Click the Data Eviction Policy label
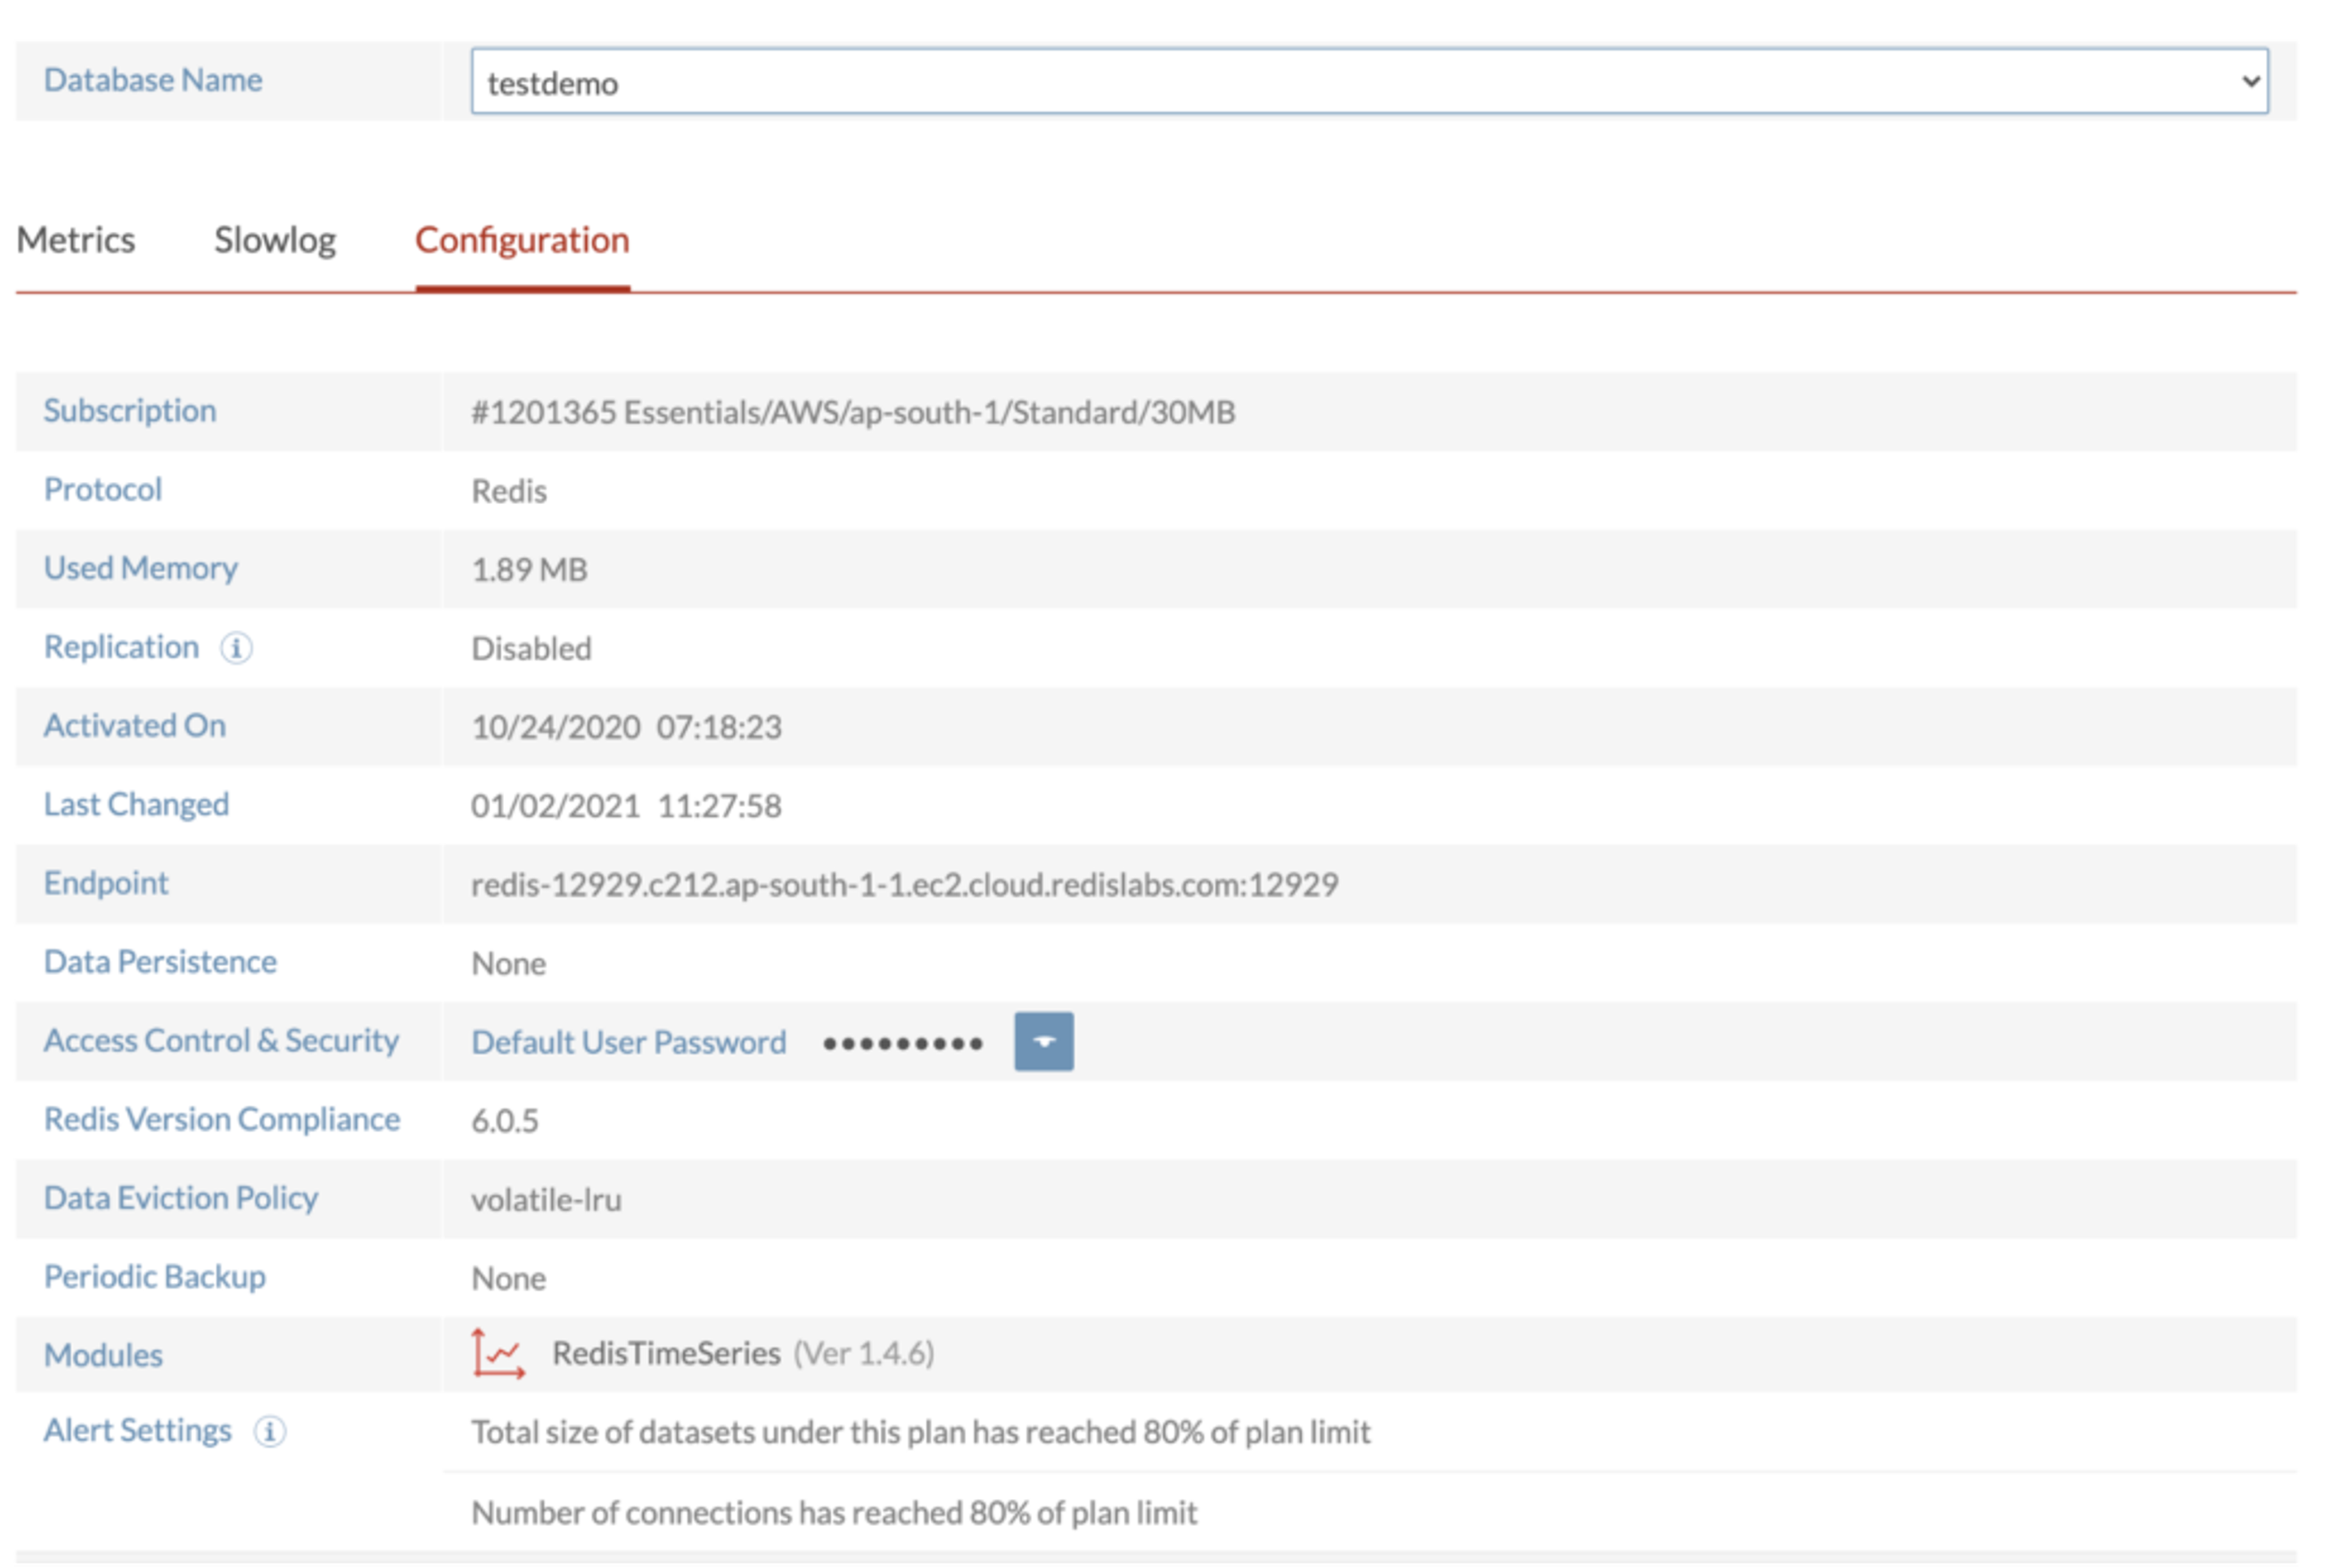This screenshot has width=2330, height=1568. click(181, 1198)
